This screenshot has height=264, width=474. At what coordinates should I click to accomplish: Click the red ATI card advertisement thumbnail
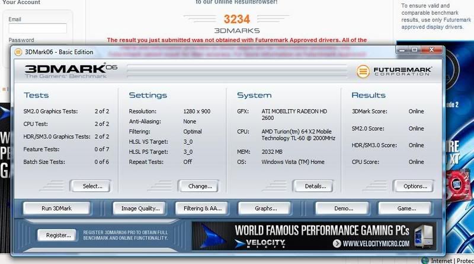pos(458,184)
